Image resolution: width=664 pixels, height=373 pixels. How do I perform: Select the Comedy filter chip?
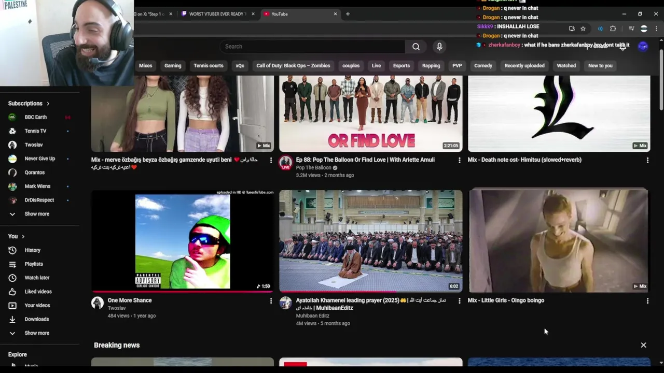[x=483, y=66]
